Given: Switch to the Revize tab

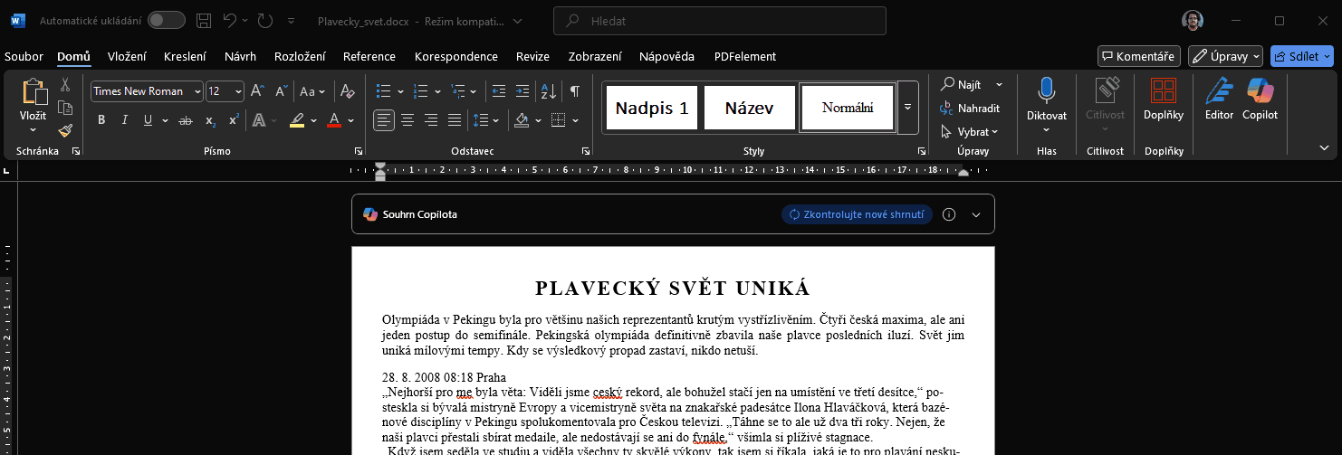Looking at the screenshot, I should pos(532,56).
